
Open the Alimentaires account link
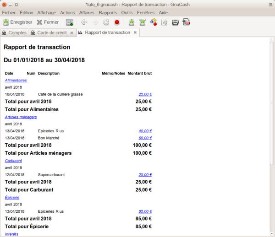tap(16, 81)
